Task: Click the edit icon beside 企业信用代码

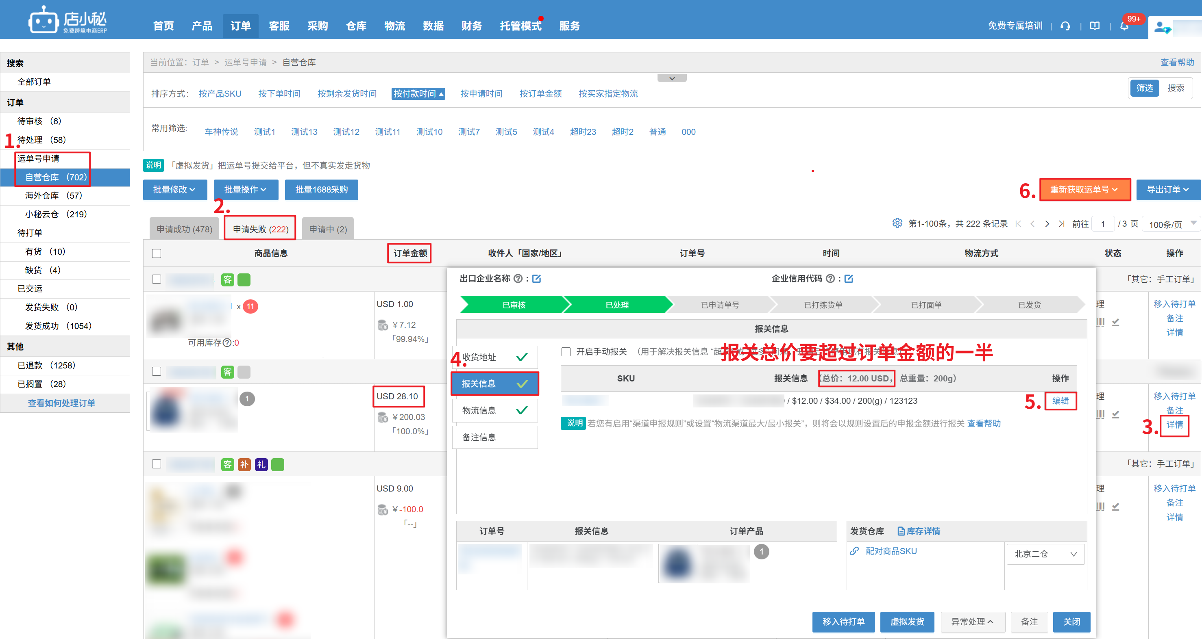Action: [849, 279]
